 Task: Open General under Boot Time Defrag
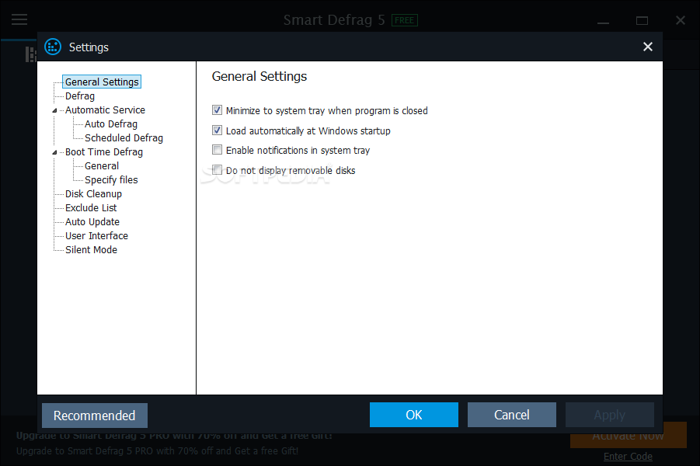coord(102,166)
